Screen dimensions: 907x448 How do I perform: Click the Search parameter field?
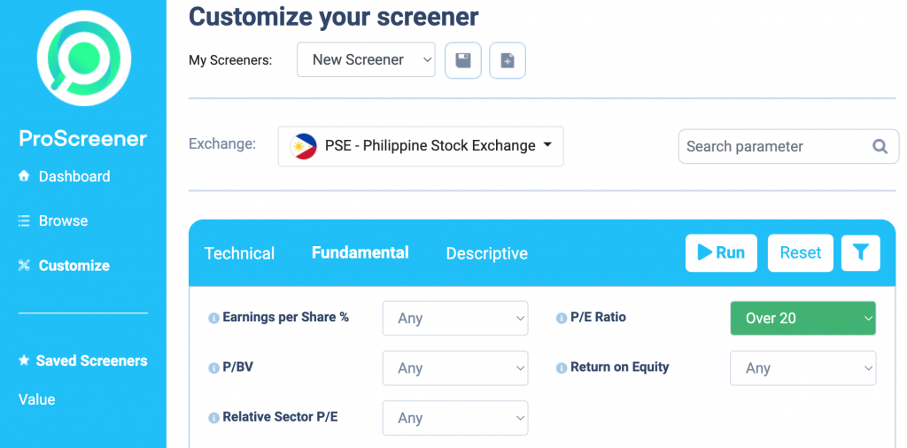tap(788, 146)
